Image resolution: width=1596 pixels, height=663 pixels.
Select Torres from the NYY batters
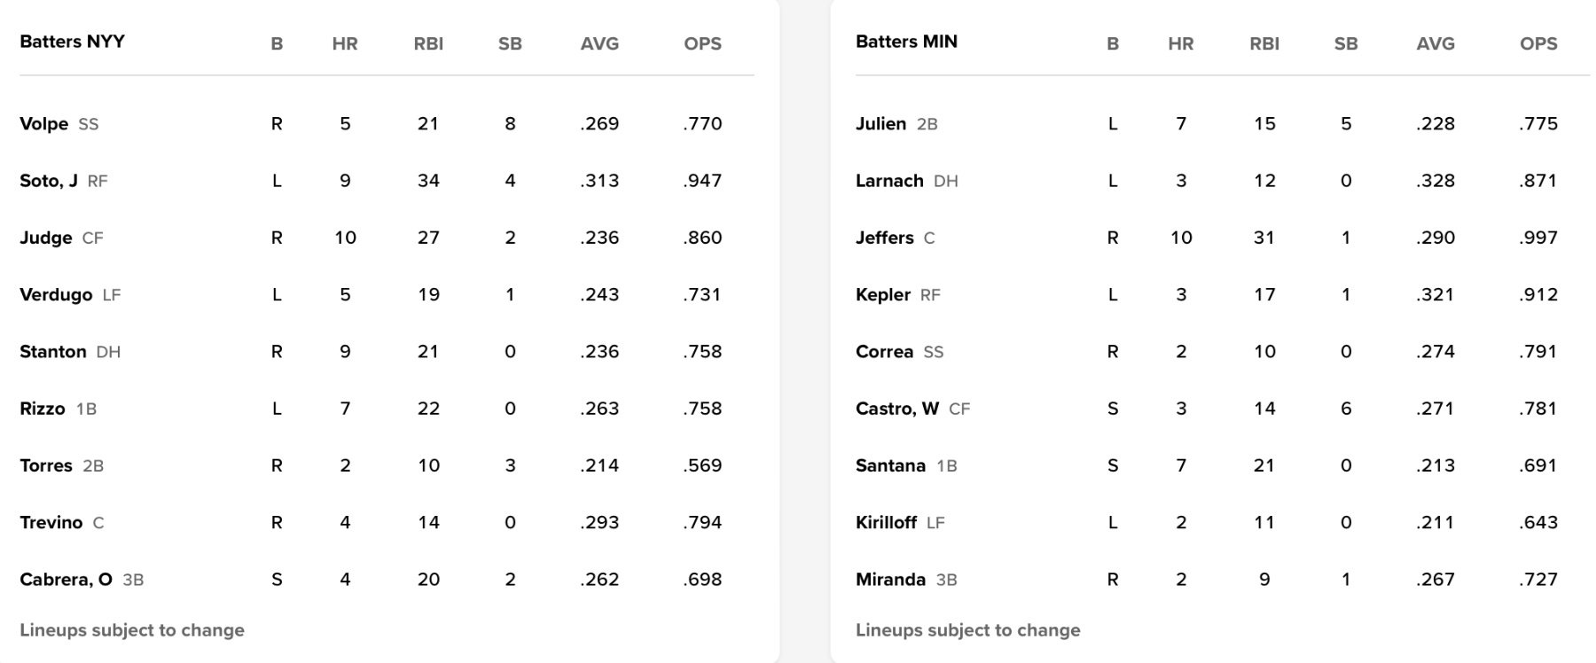[x=45, y=465]
